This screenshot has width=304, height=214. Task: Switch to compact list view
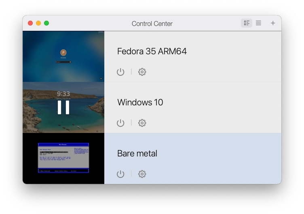[258, 23]
